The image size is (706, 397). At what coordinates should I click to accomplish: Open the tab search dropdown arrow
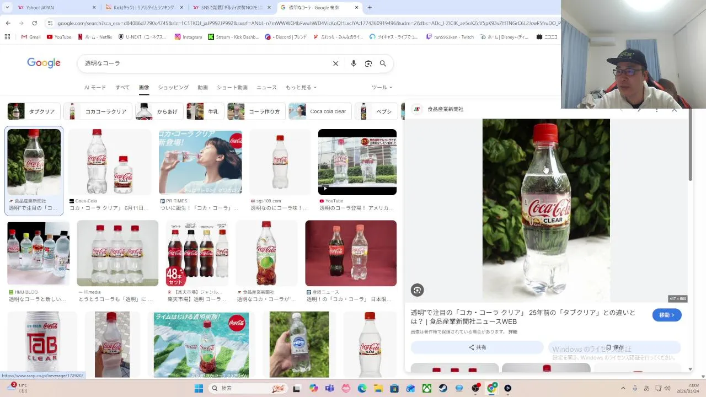7,8
